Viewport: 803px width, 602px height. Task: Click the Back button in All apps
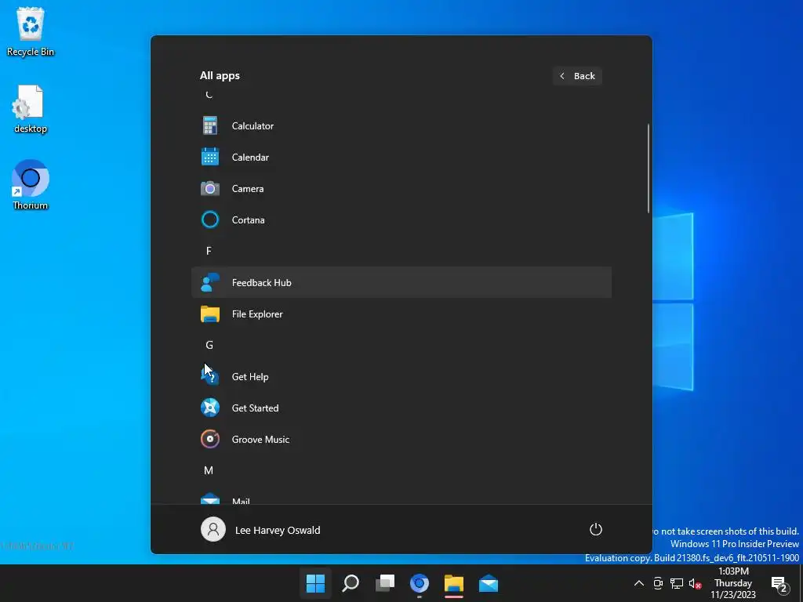pos(577,76)
